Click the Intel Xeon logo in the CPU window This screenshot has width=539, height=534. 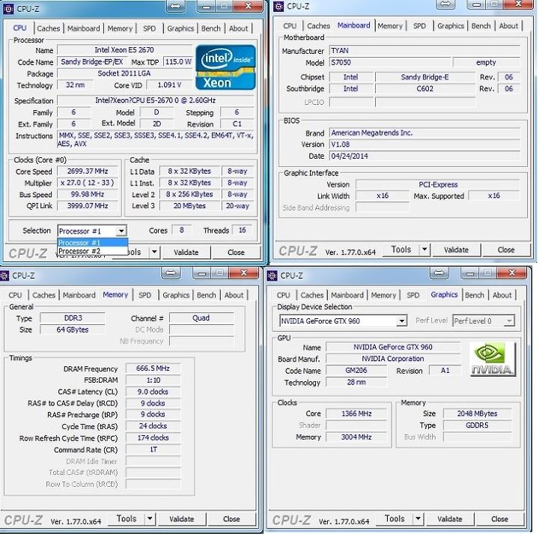tap(225, 67)
